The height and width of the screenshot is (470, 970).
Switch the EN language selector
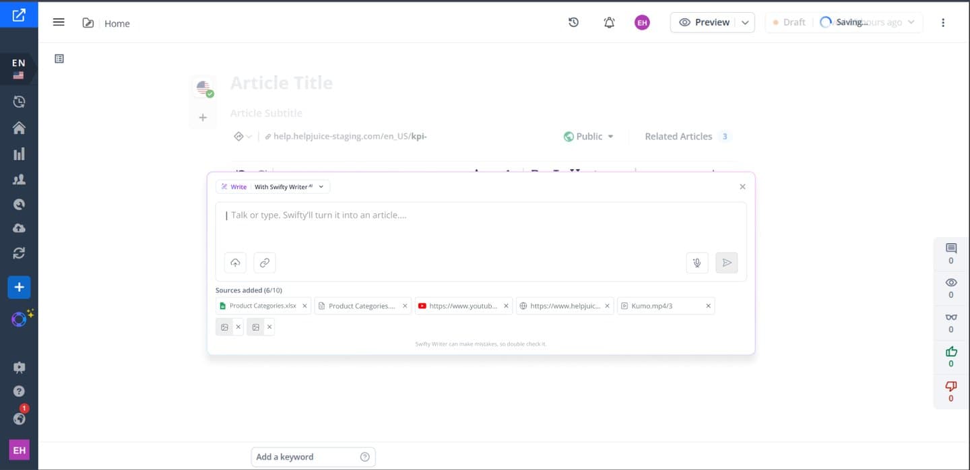[x=18, y=69]
